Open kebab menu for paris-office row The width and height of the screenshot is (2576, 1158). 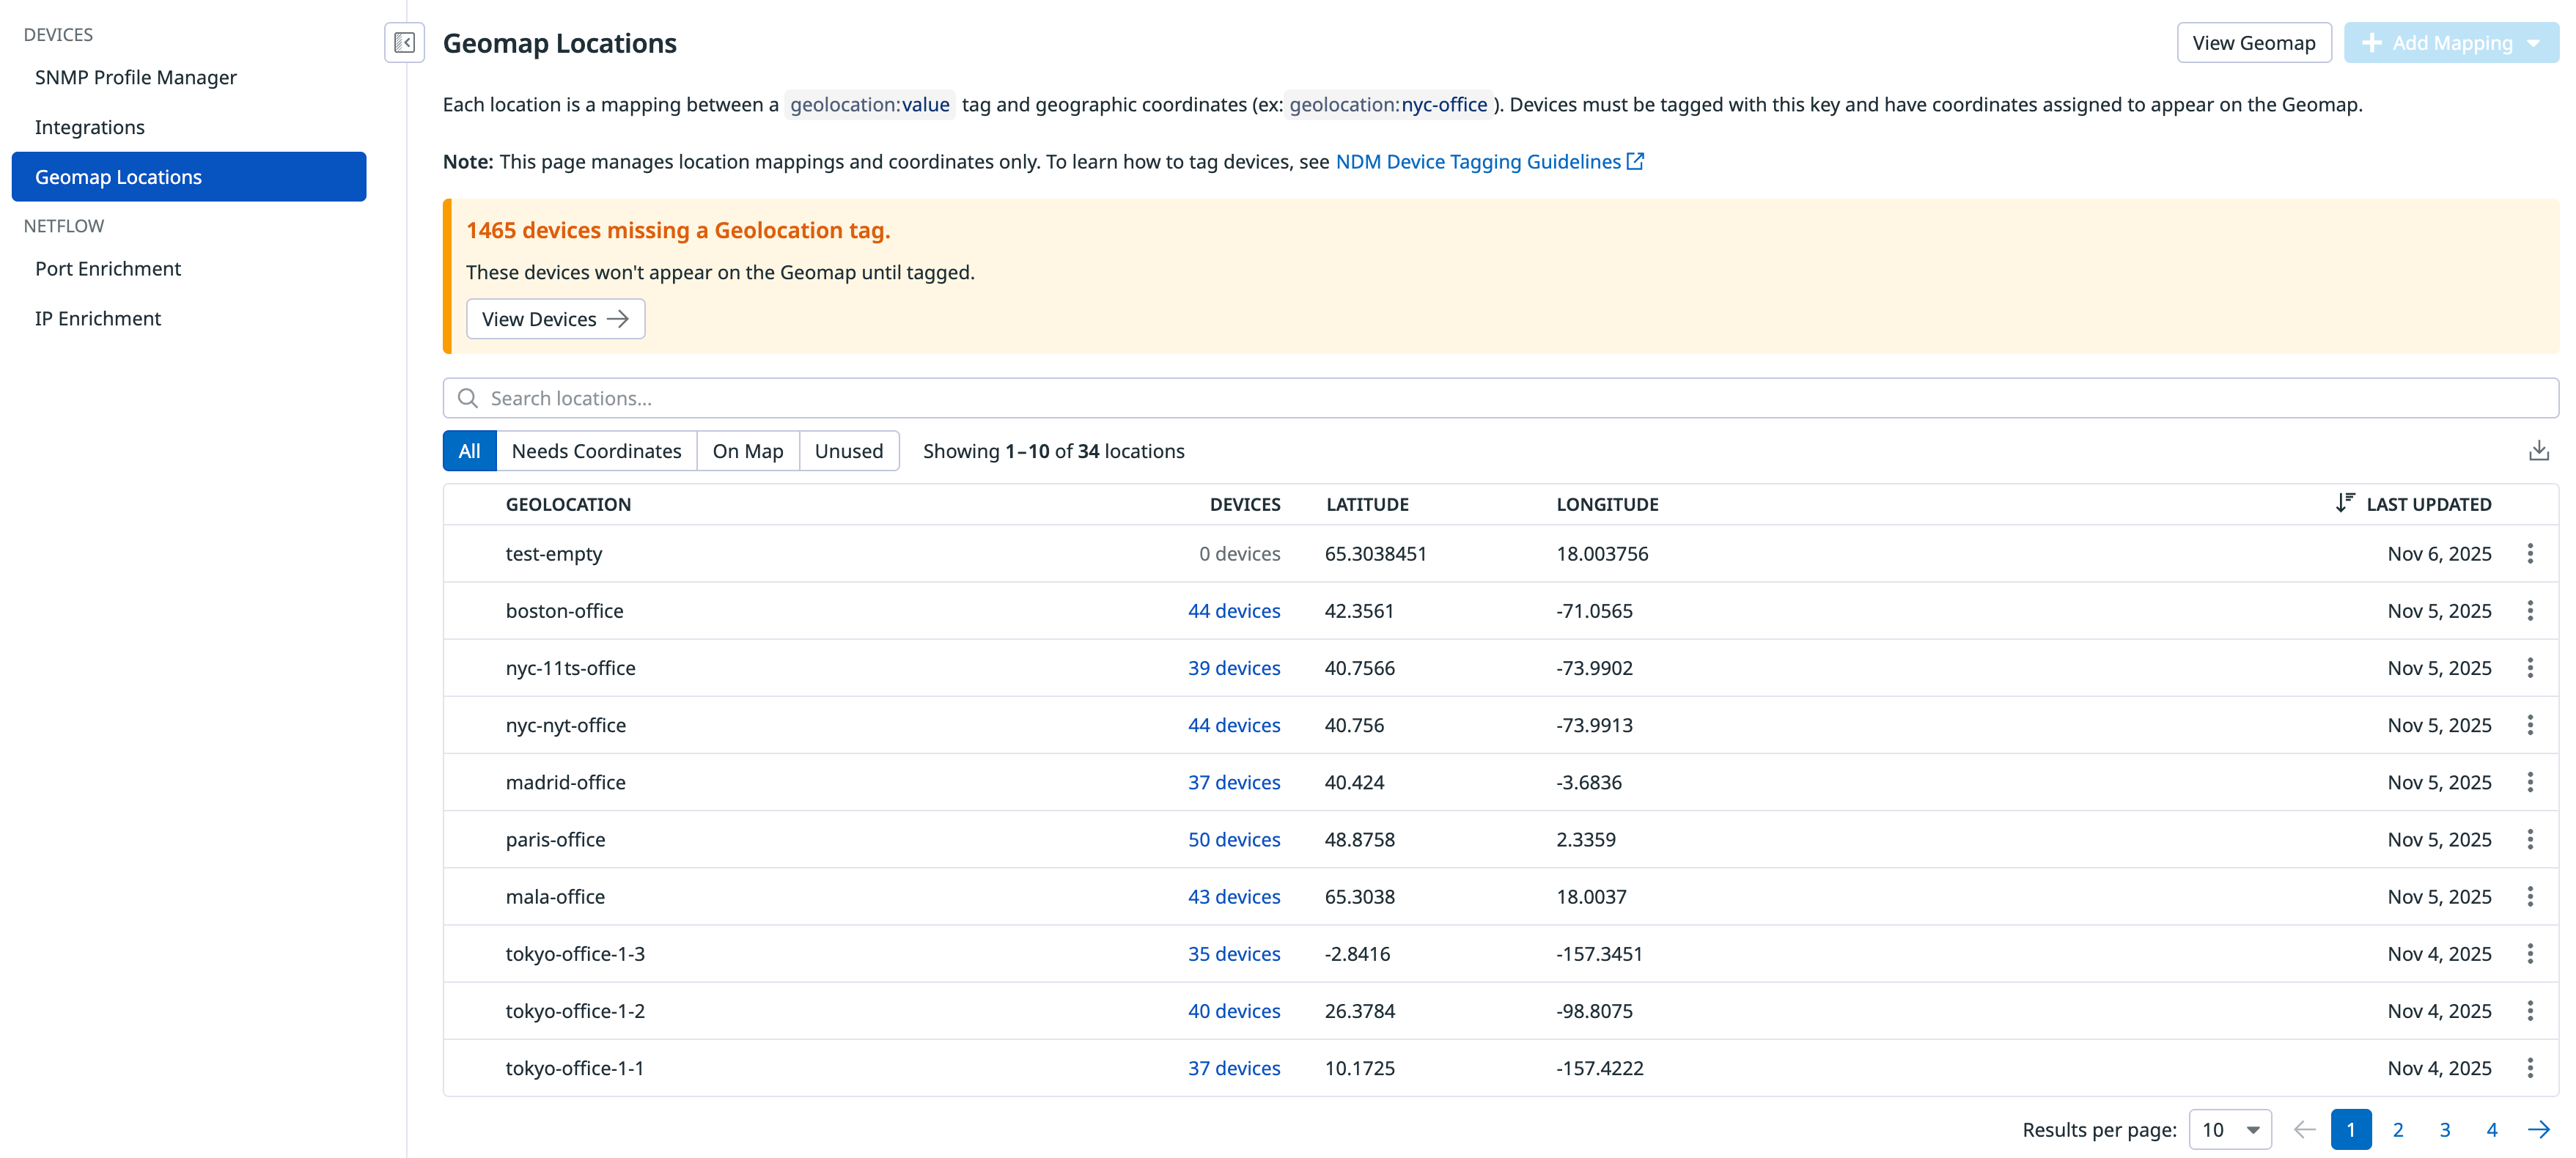2530,840
